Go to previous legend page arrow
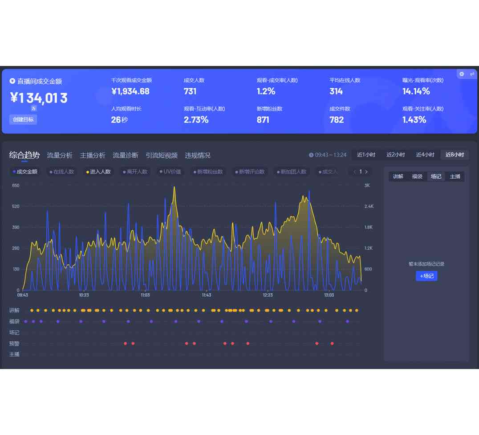Viewport: 479px width, 435px height. tap(354, 172)
